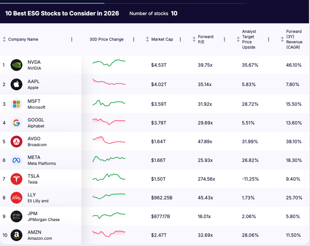Toggle sorting on the Market Cap column
This screenshot has width=310, height=246.
click(147, 39)
